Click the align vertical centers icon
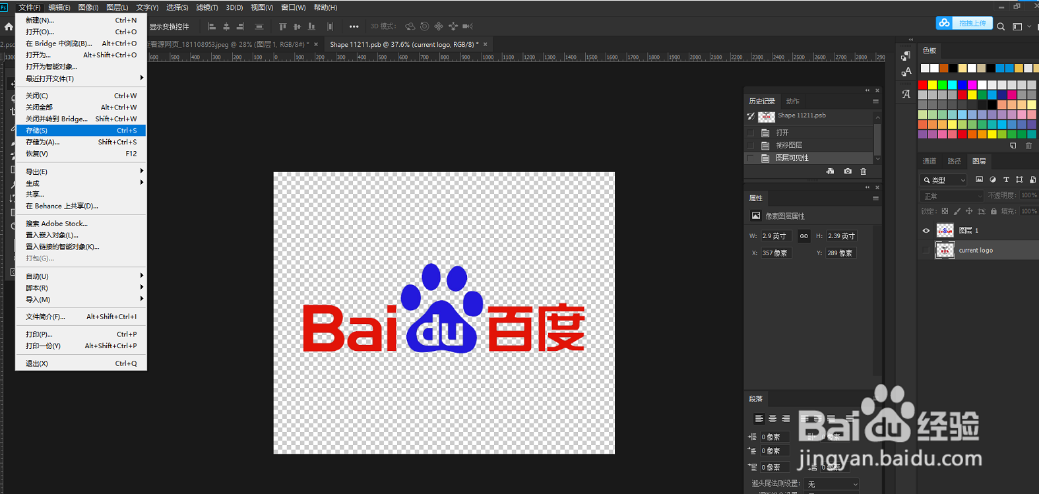1039x494 pixels. 297,26
